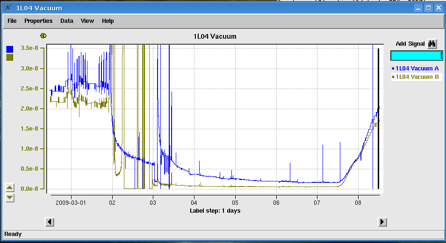This screenshot has height=243, width=446.
Task: Click the Label step: 1 days text
Action: coord(215,211)
